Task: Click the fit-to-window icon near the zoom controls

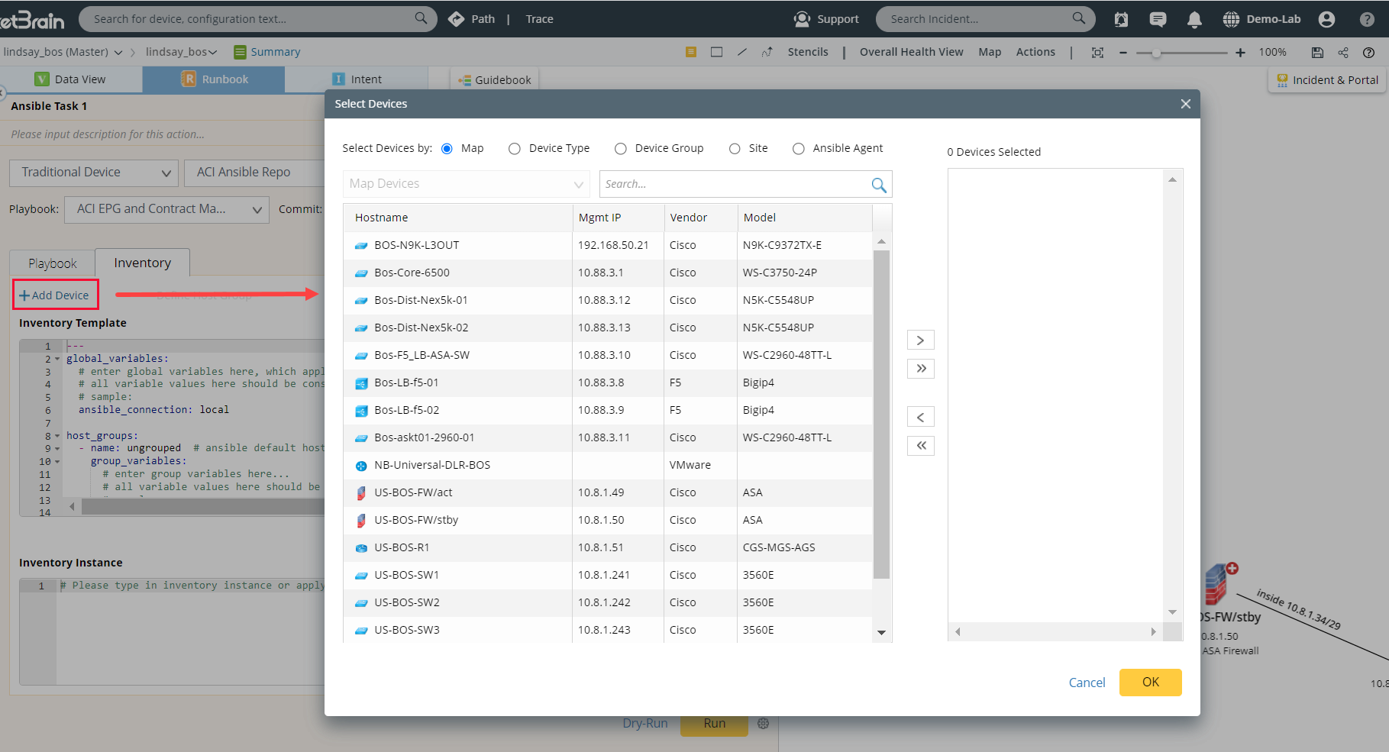Action: [1097, 52]
